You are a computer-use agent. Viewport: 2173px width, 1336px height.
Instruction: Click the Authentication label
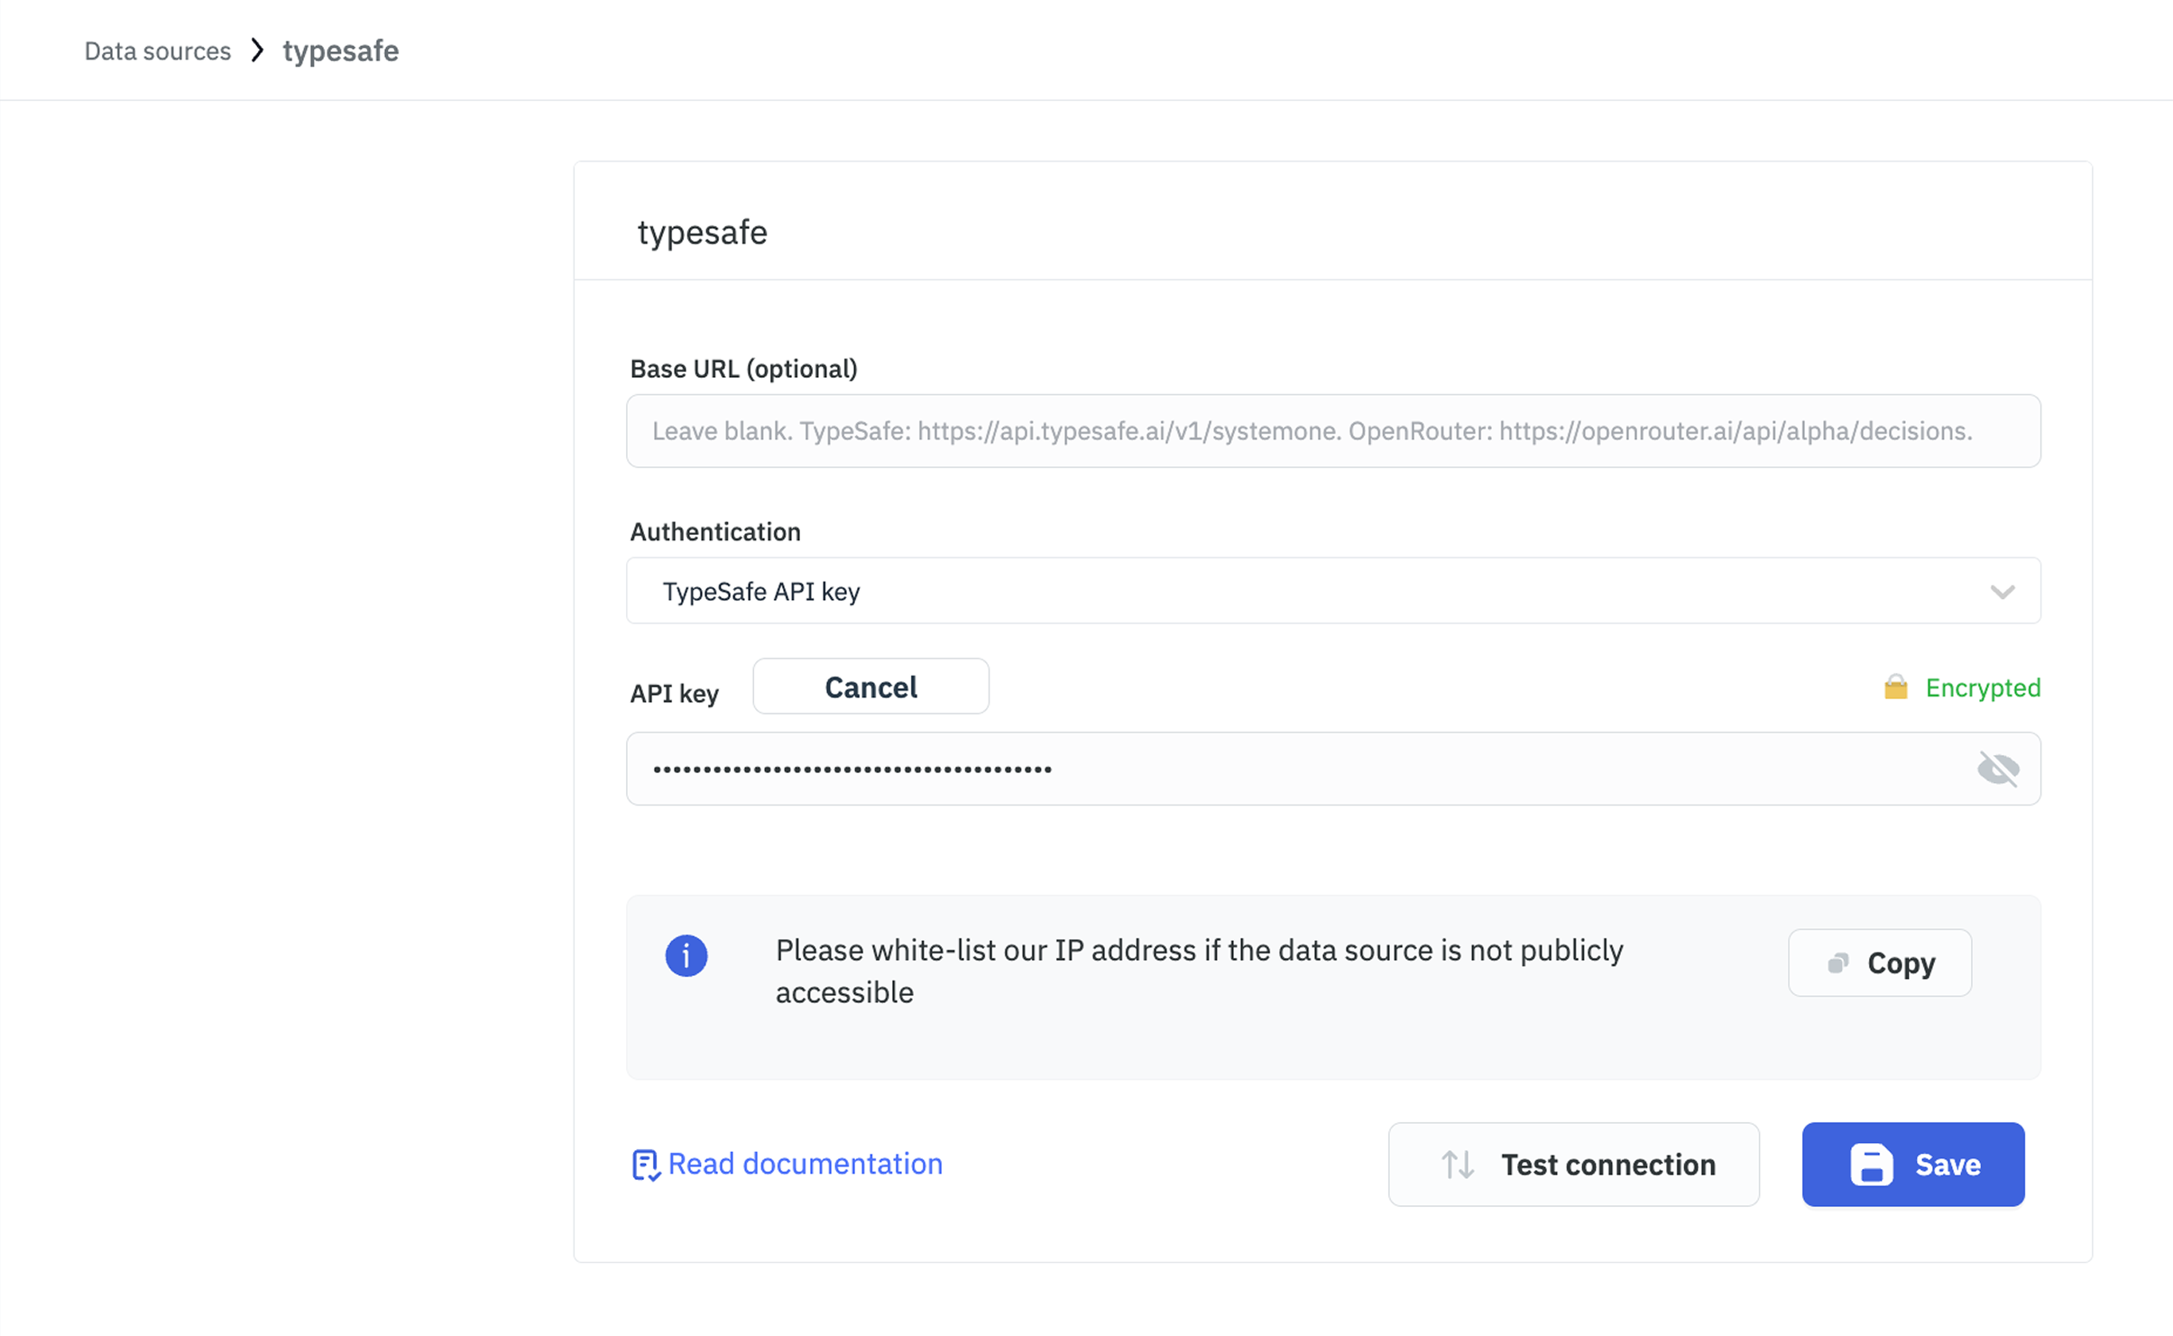pyautogui.click(x=714, y=531)
